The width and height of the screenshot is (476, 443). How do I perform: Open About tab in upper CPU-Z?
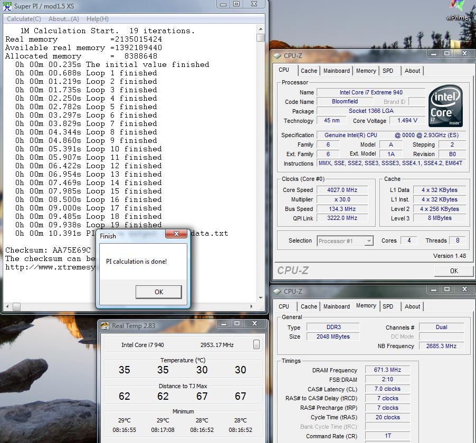(x=412, y=71)
